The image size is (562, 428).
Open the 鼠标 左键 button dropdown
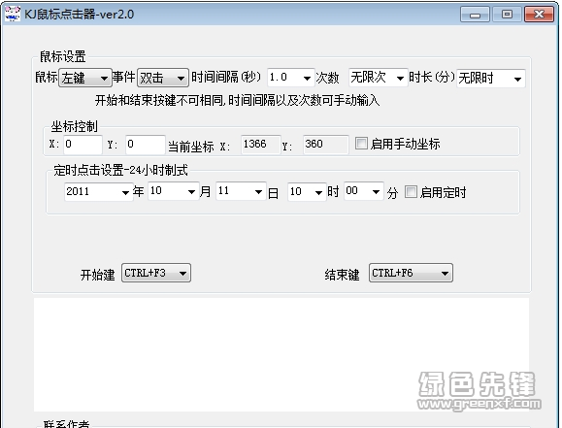point(85,78)
